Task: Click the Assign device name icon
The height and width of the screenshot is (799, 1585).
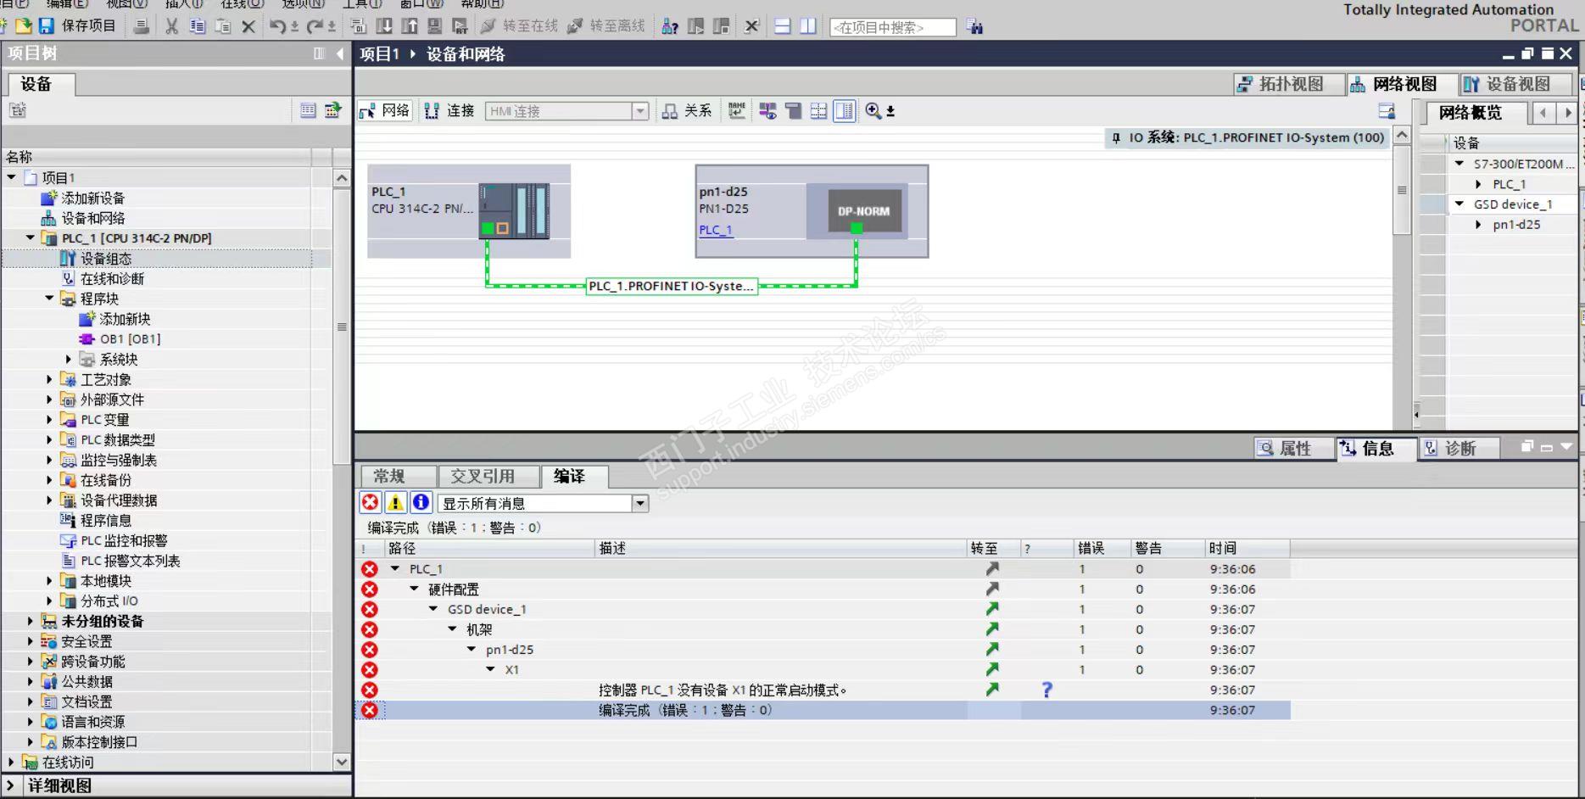Action: (x=737, y=111)
